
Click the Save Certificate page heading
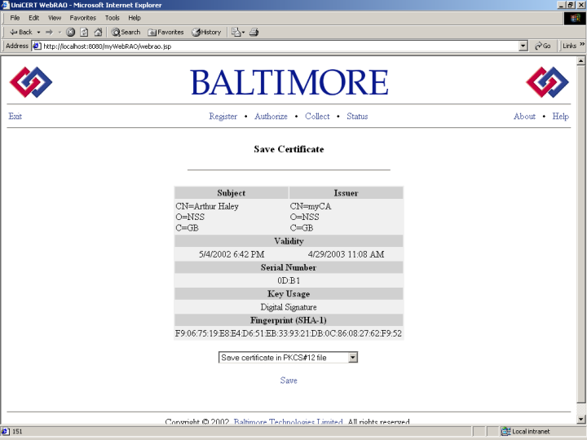click(289, 149)
